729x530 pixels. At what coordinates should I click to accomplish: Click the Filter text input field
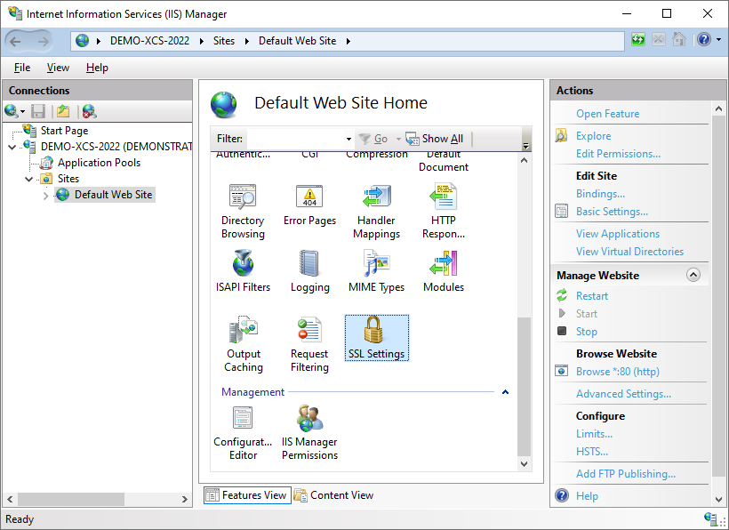(296, 139)
